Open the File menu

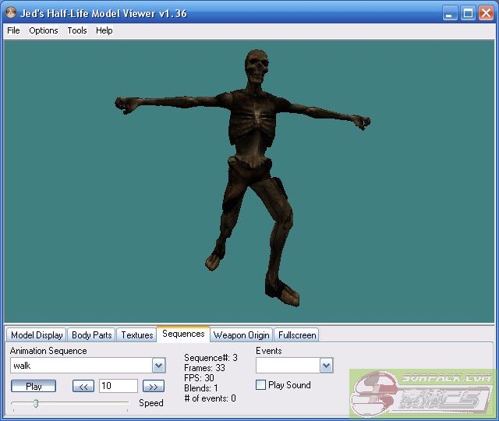tap(13, 30)
